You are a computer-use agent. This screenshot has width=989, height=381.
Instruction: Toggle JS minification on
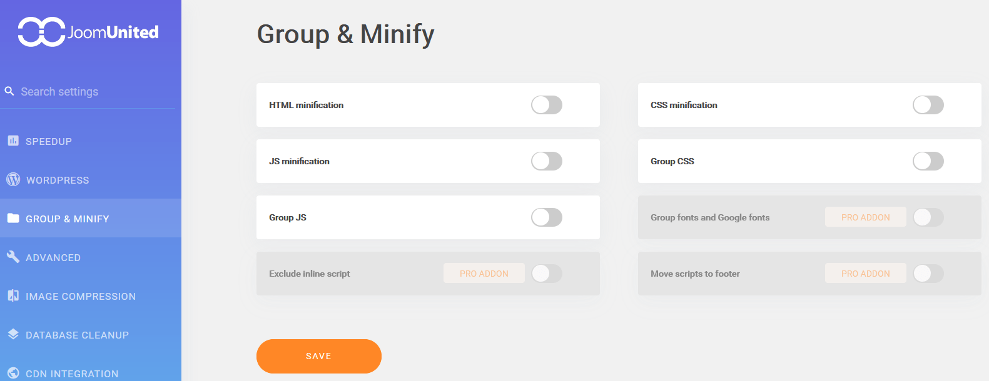click(x=547, y=161)
